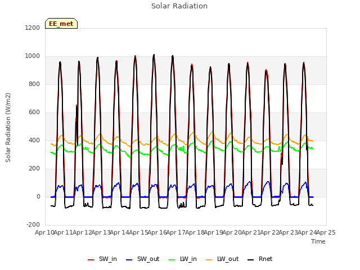Screen dimensions: 360x270
Task: Click the red SW_in legend swatch
Action: coord(91,260)
